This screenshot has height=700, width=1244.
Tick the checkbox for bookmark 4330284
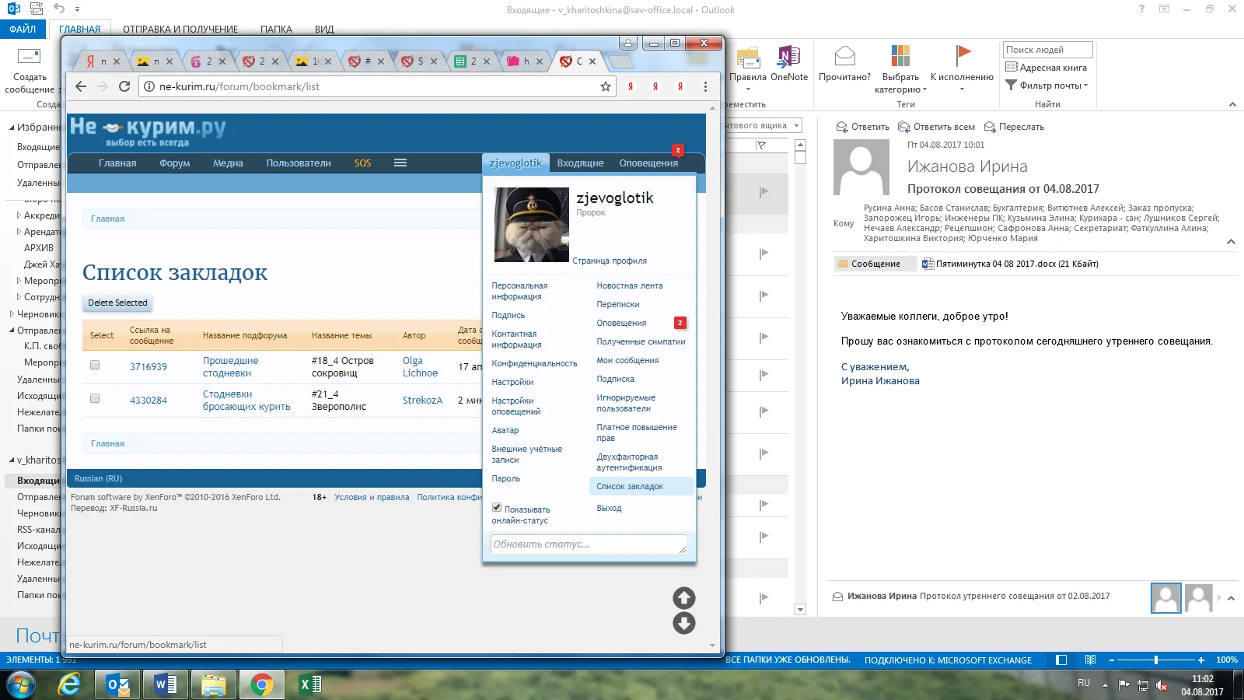[95, 398]
